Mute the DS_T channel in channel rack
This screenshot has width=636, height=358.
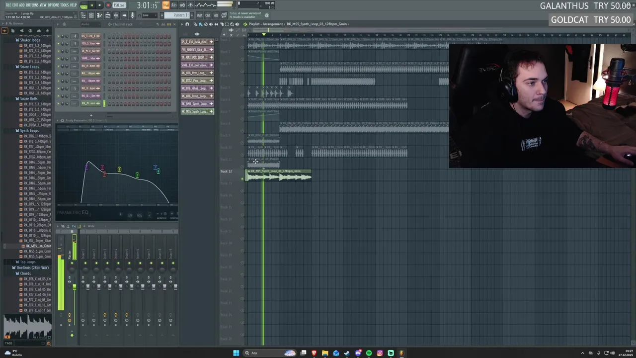click(x=58, y=36)
